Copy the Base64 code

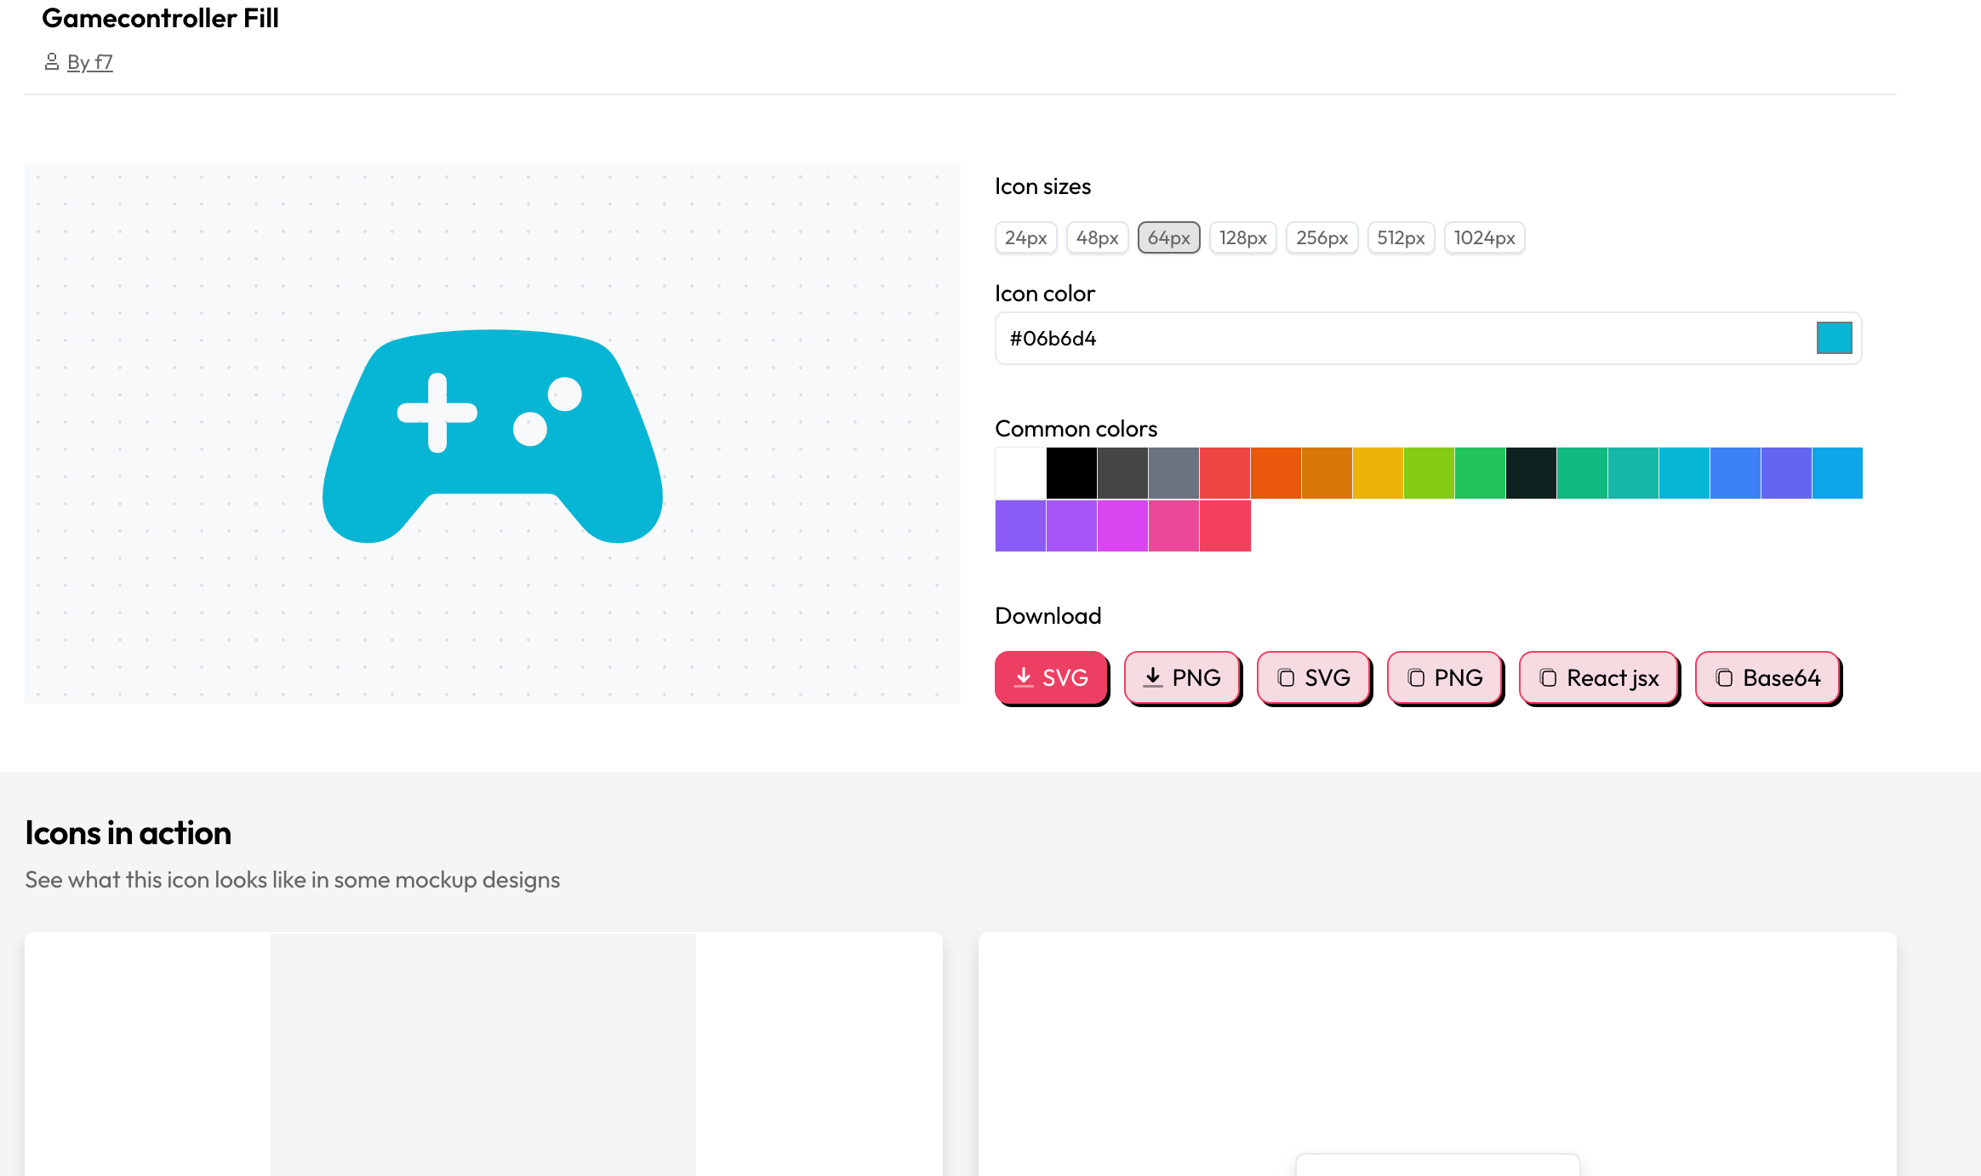click(1768, 677)
